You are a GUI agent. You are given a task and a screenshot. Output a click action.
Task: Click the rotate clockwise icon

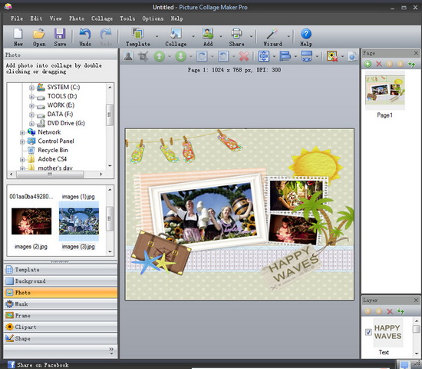pyautogui.click(x=202, y=56)
